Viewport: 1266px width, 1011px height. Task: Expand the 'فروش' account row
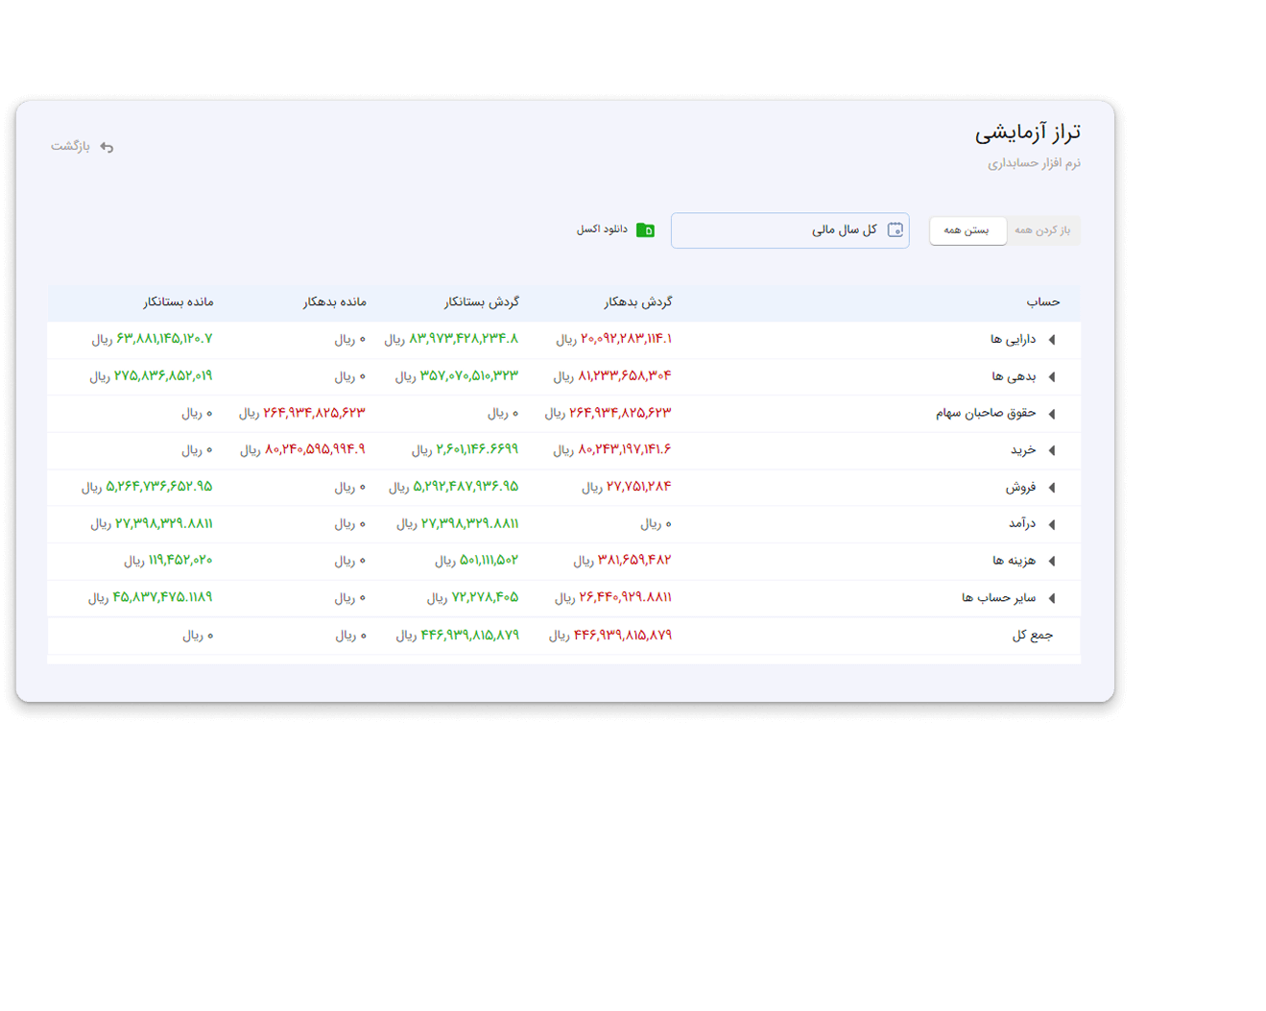click(1052, 488)
